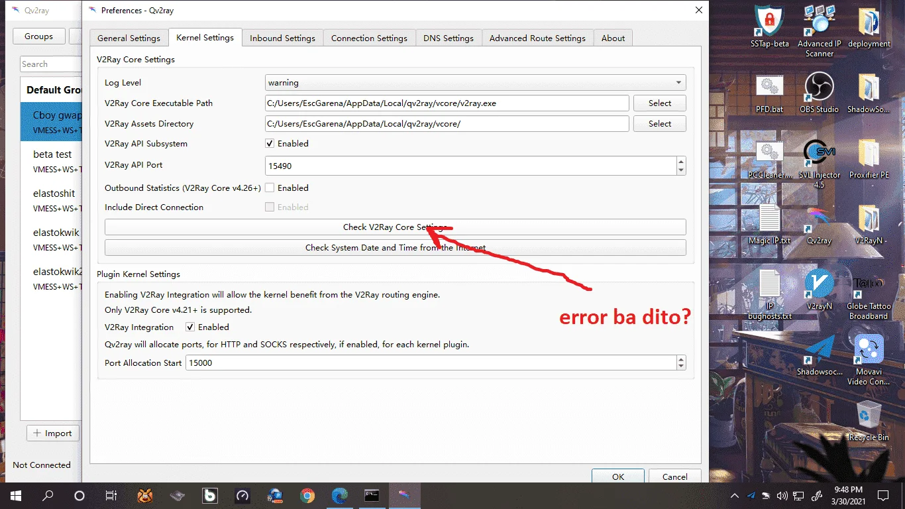Open Movavi Video Converter desktop icon
This screenshot has width=905, height=509.
tap(869, 360)
